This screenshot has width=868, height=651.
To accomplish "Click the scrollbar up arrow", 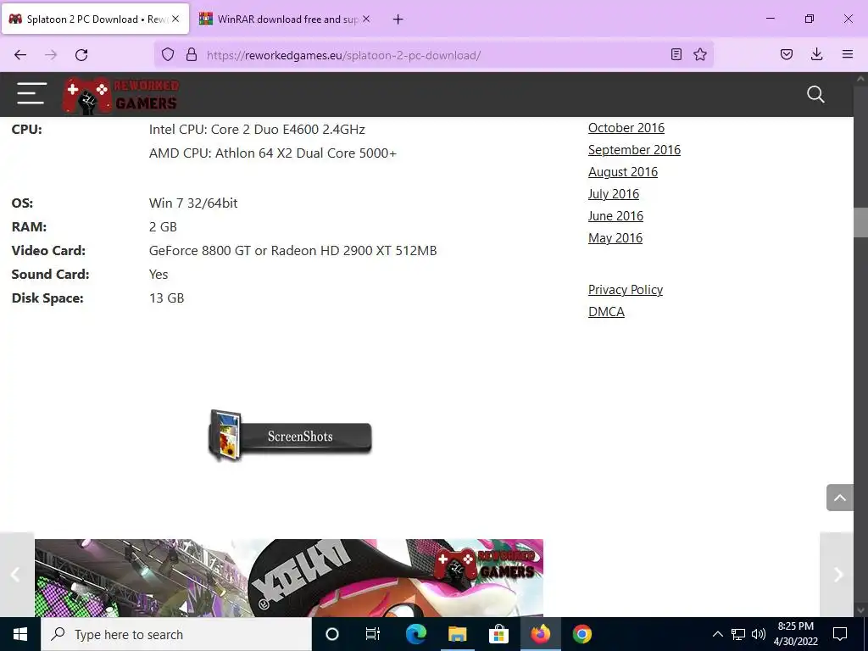I will pyautogui.click(x=861, y=79).
